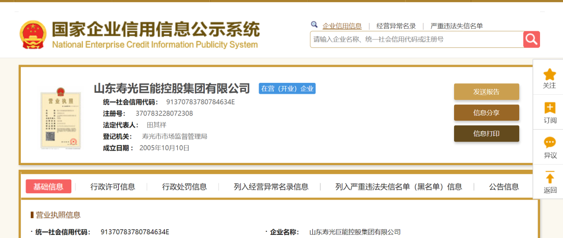Open the business license thumbnail image
563x238 pixels.
coord(60,118)
